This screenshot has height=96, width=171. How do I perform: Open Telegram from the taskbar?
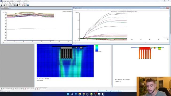[x=76, y=94]
